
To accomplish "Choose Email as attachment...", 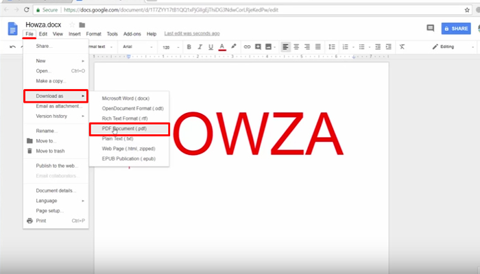I will 56,106.
